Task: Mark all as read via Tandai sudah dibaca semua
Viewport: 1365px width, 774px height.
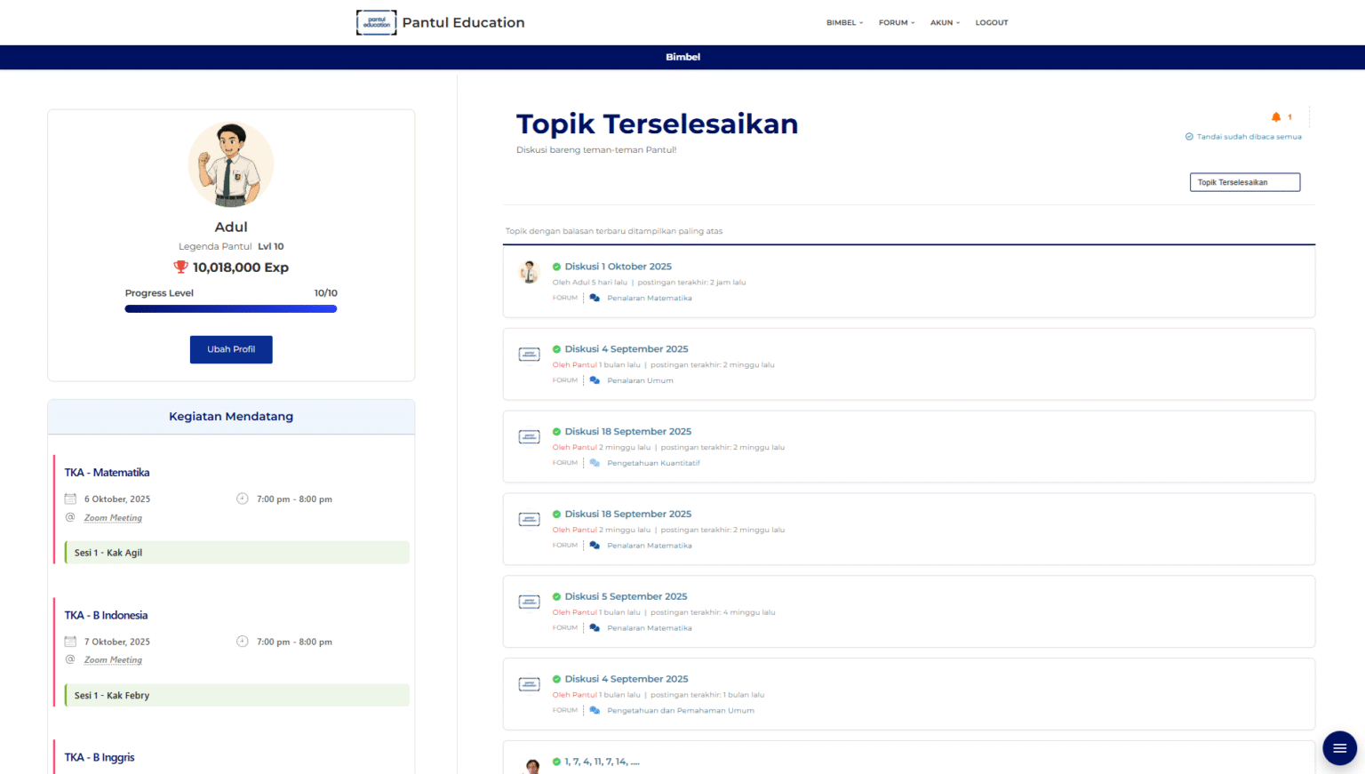Action: point(1243,137)
